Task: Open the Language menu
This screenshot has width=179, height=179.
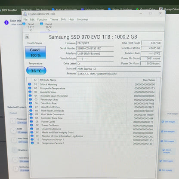Action: tap(82, 19)
